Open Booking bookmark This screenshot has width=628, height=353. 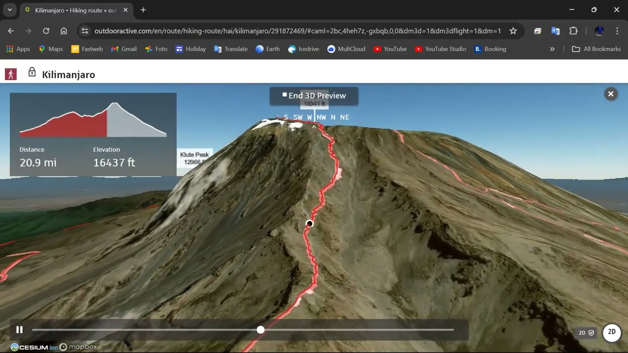click(490, 49)
